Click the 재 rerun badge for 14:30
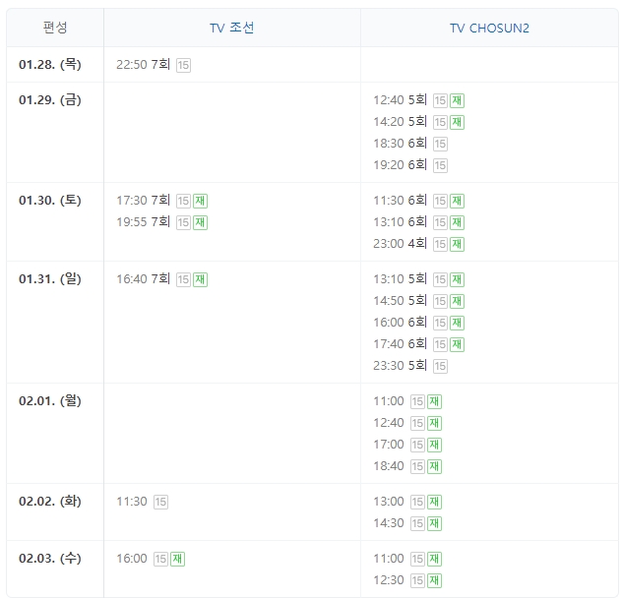Screen dimensions: 621x599 coord(434,523)
